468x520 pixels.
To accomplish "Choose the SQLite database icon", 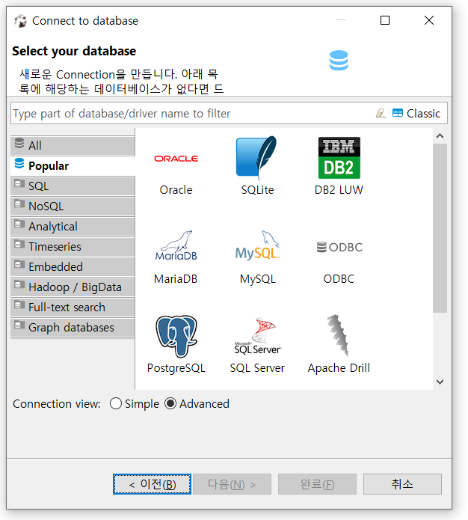I will (256, 157).
